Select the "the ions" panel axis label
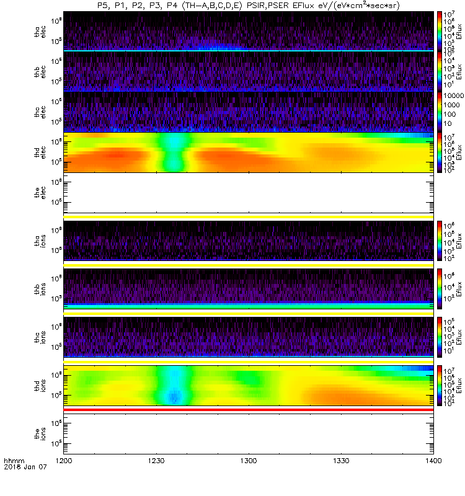Viewport: 465px width, 496px height. coord(40,433)
